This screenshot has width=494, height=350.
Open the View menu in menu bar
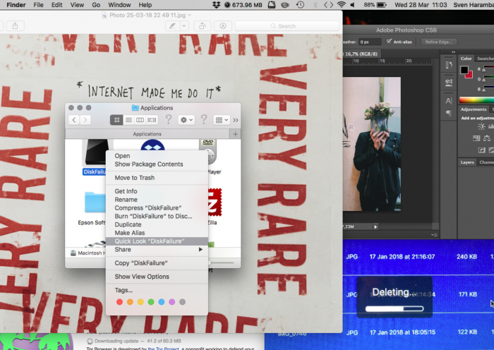[x=77, y=5]
